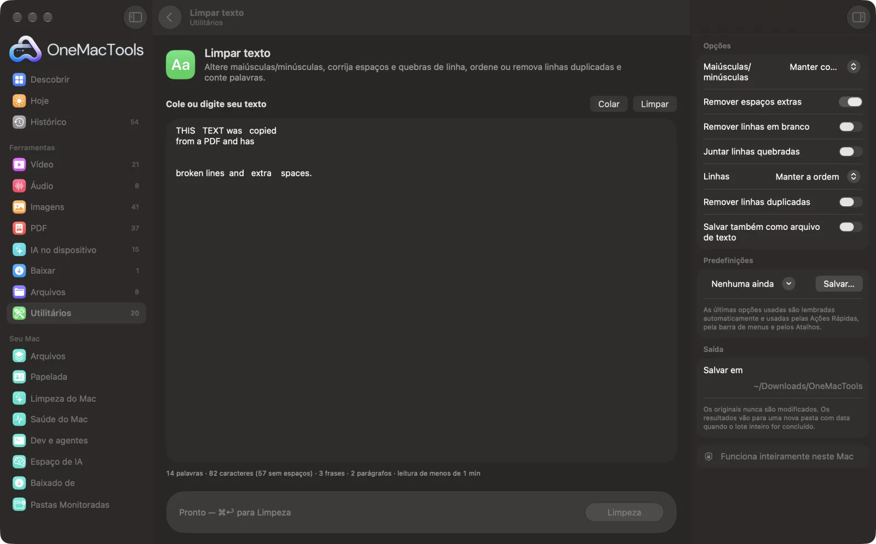
Task: Click the ~/Downloads/OneMacTools save path
Action: (x=808, y=386)
